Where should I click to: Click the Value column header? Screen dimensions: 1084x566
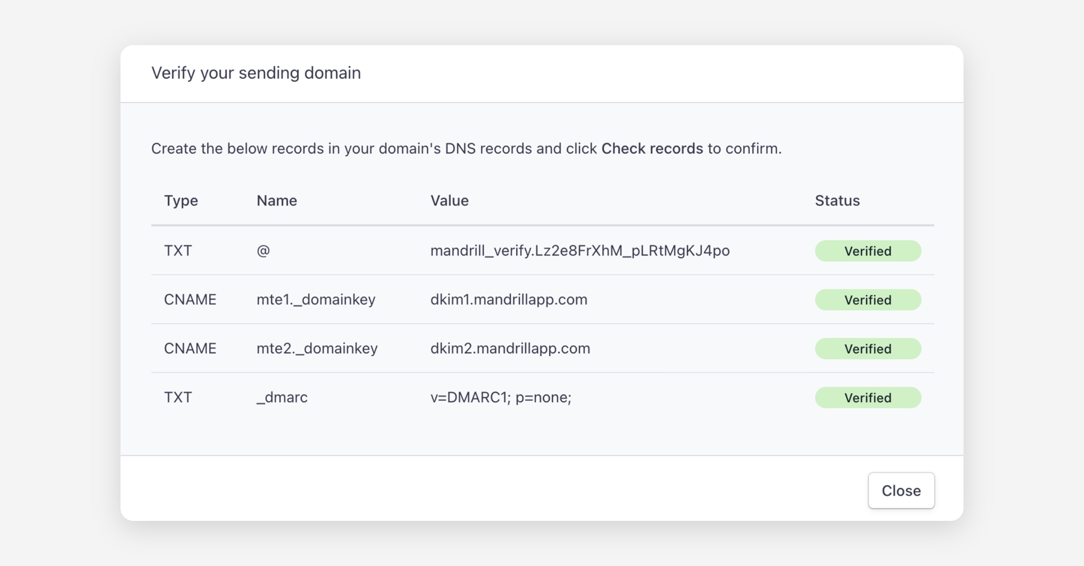point(449,200)
